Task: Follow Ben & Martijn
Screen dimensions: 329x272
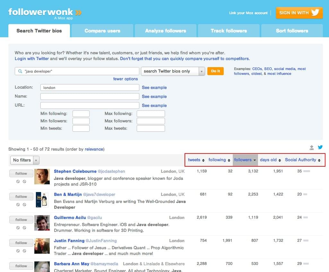Action: click(21, 197)
